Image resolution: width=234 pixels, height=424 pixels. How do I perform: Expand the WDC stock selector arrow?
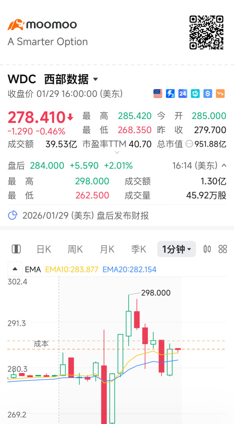coord(95,79)
